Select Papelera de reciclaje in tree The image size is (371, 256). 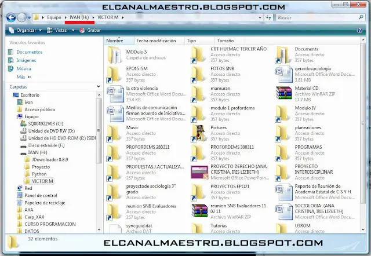tap(45, 203)
